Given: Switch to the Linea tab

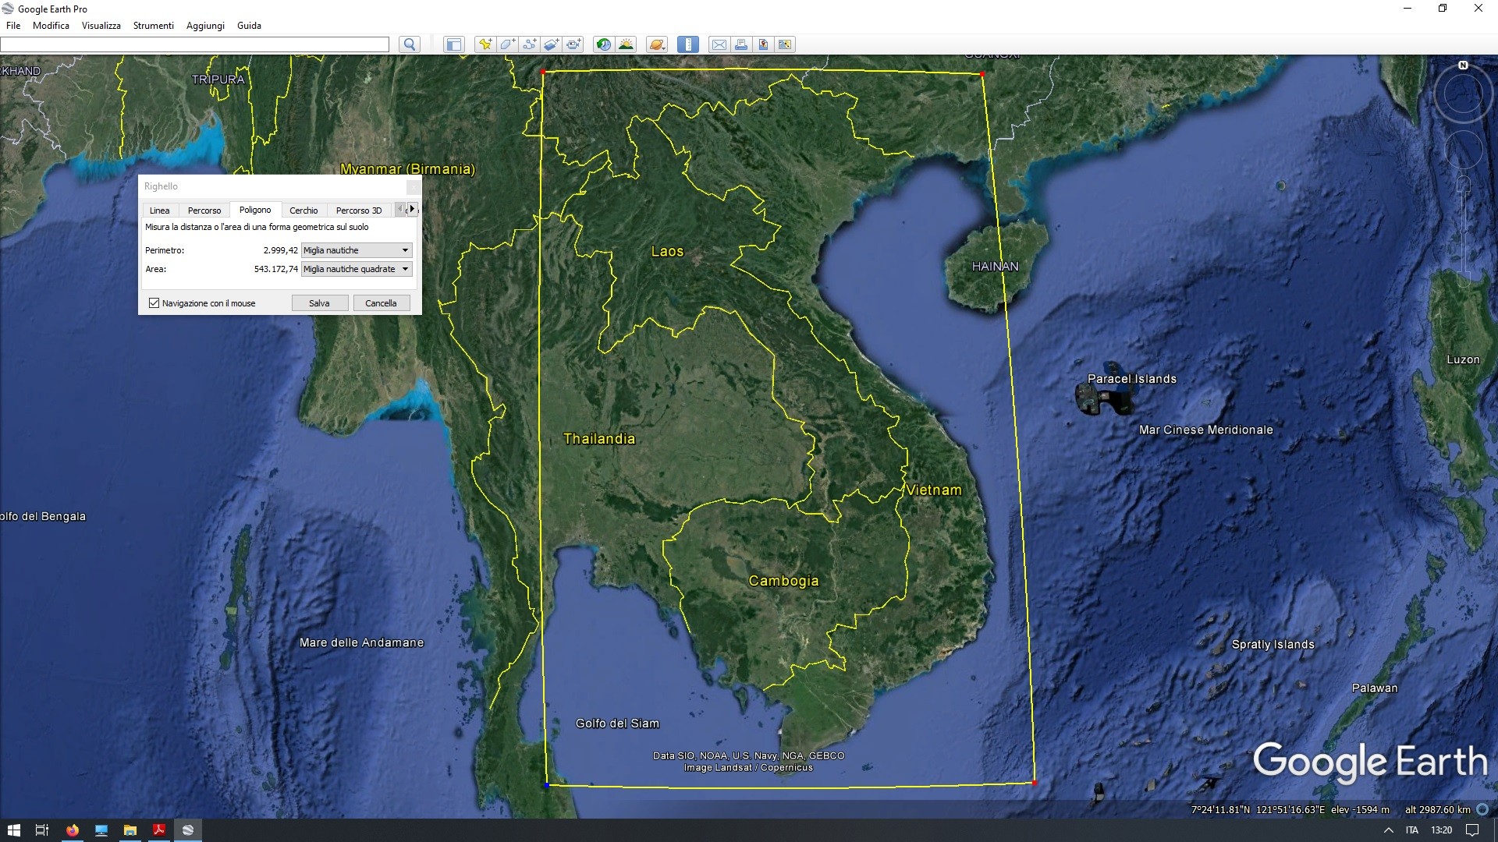Looking at the screenshot, I should click(x=159, y=210).
